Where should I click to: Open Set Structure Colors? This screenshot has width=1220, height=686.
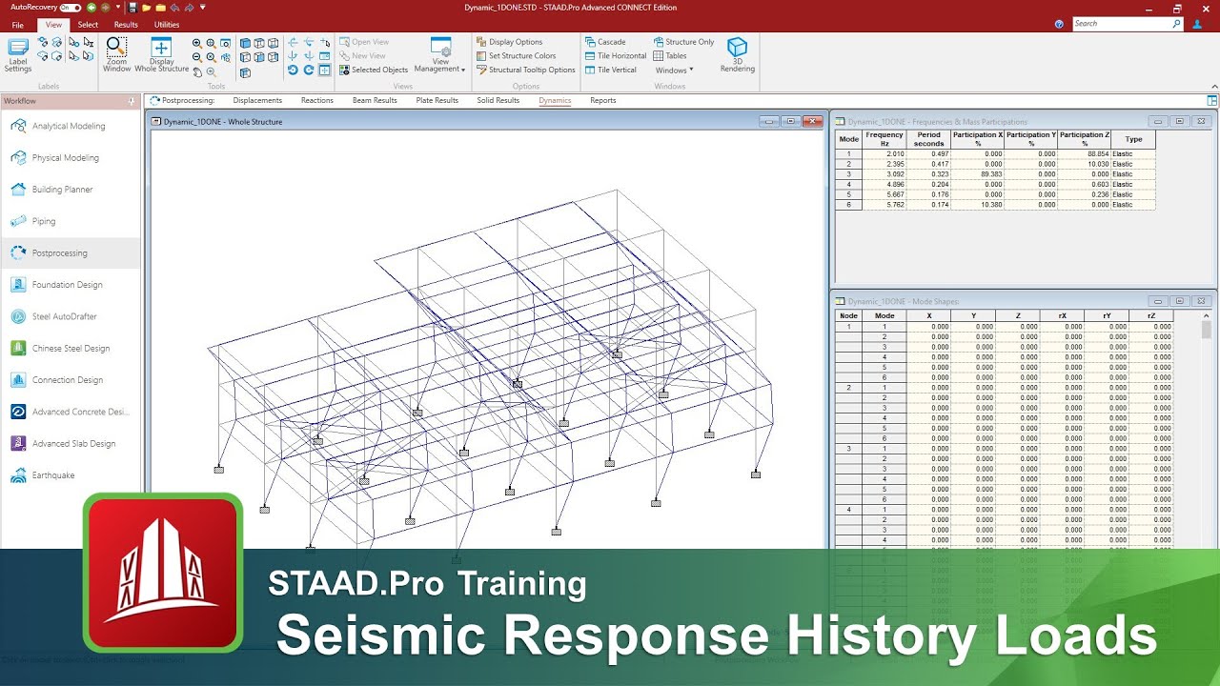(516, 55)
